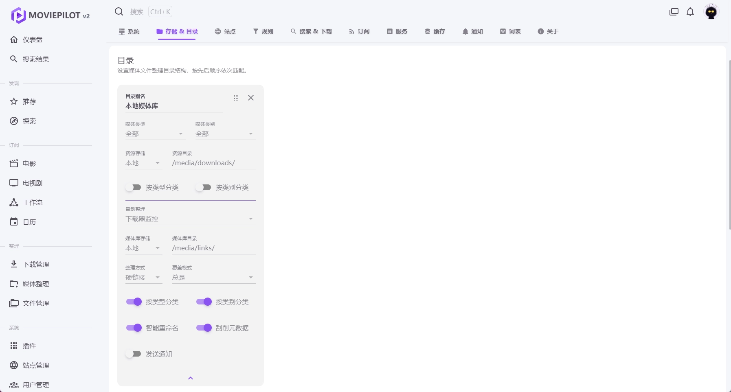Screen dimensions: 731x392
Task: Toggle 刮削元数据 switch
Action: (204, 328)
